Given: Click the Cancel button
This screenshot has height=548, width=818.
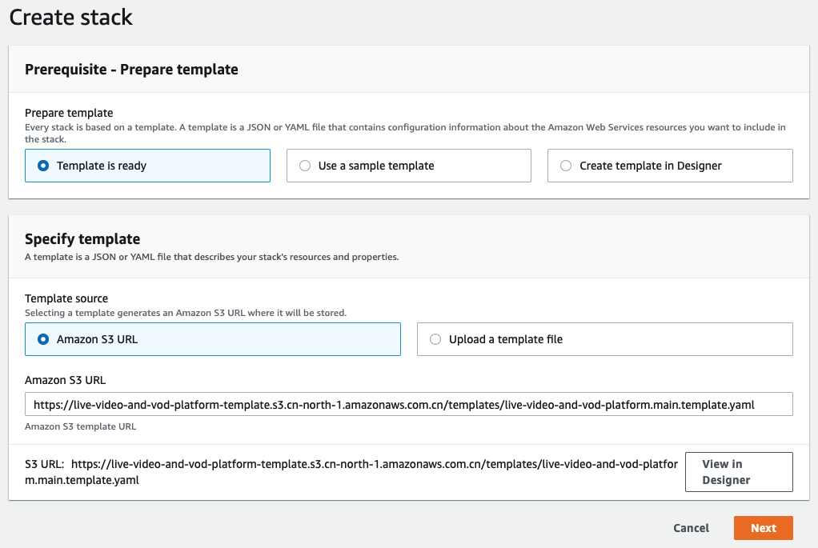Looking at the screenshot, I should coord(691,528).
